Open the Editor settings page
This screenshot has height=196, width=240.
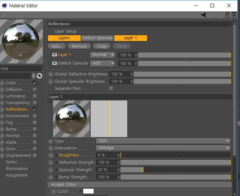[12, 162]
